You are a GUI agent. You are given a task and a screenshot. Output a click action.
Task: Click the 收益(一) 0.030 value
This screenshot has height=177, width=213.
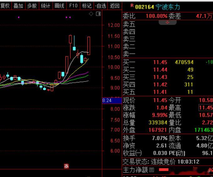coord(160,153)
